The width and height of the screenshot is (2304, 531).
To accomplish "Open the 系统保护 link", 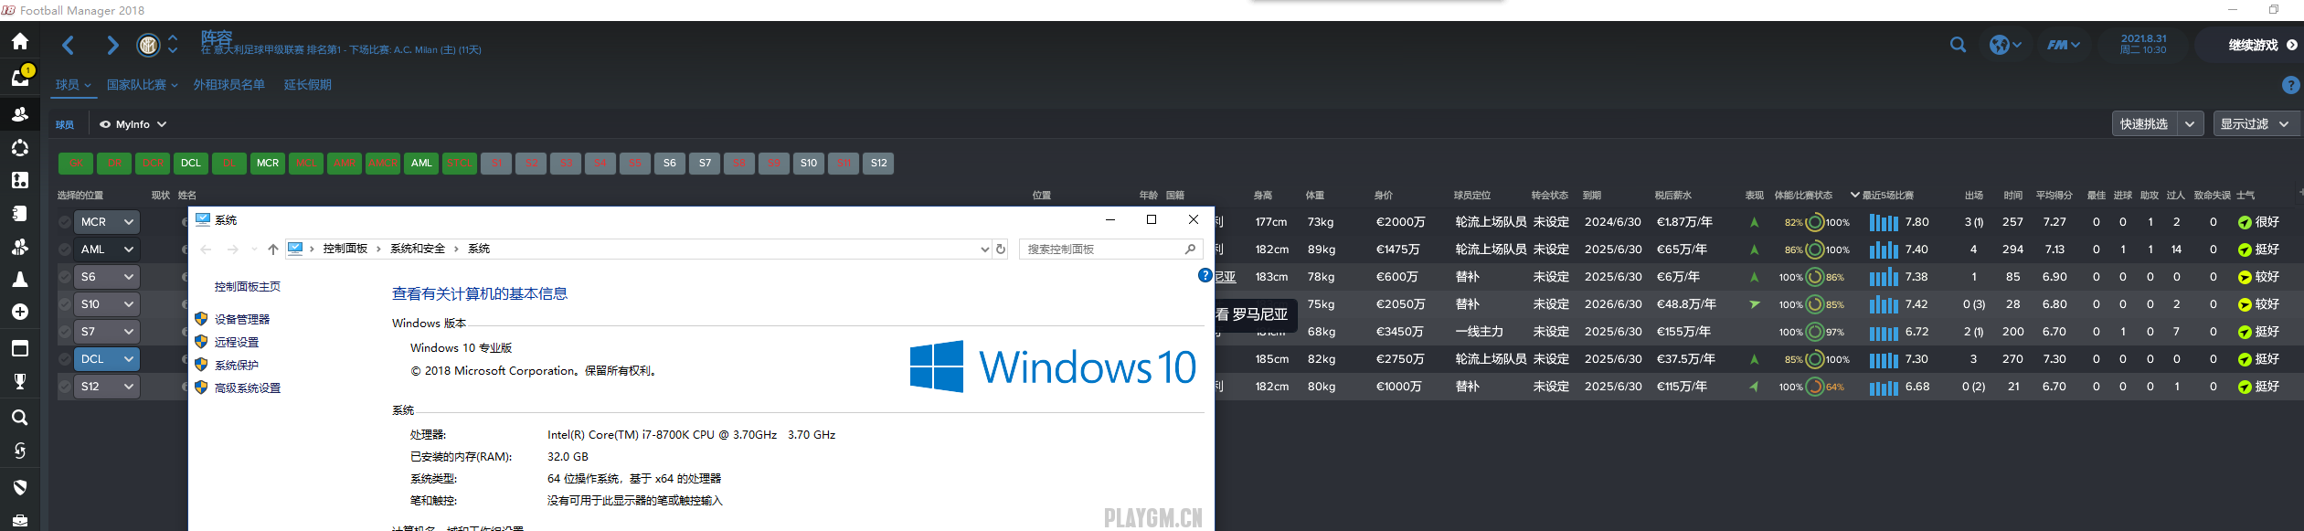I will (237, 366).
